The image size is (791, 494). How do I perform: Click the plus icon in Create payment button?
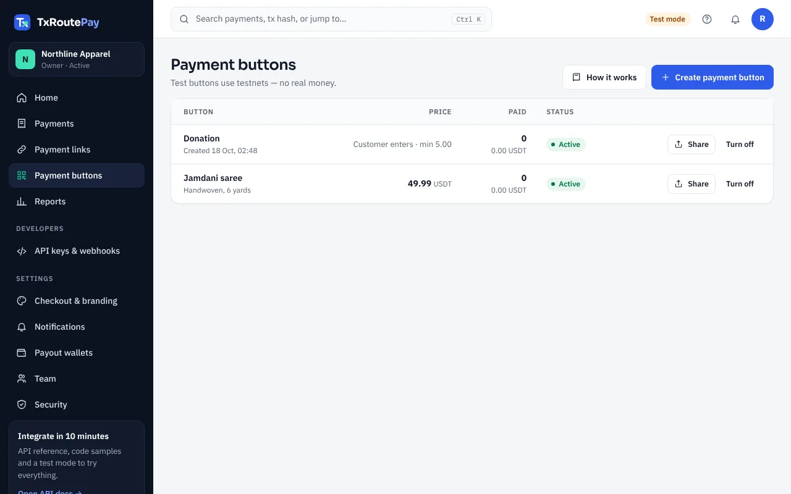[666, 77]
